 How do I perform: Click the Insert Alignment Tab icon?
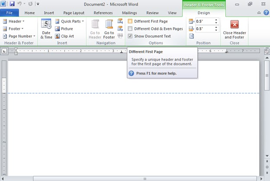tap(191, 36)
